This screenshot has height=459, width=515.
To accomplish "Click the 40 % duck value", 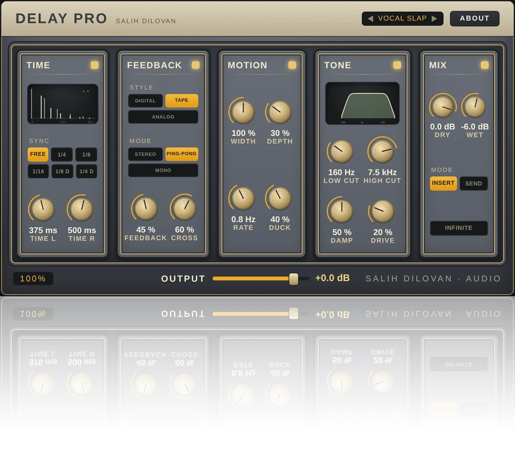I will click(280, 219).
